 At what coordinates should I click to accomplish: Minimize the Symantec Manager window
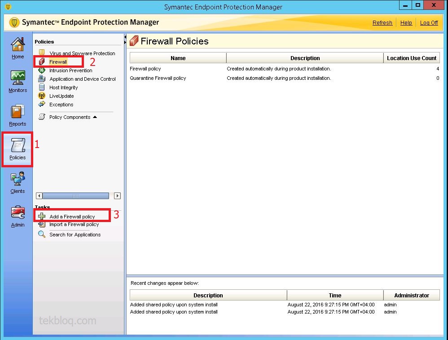(405, 5)
